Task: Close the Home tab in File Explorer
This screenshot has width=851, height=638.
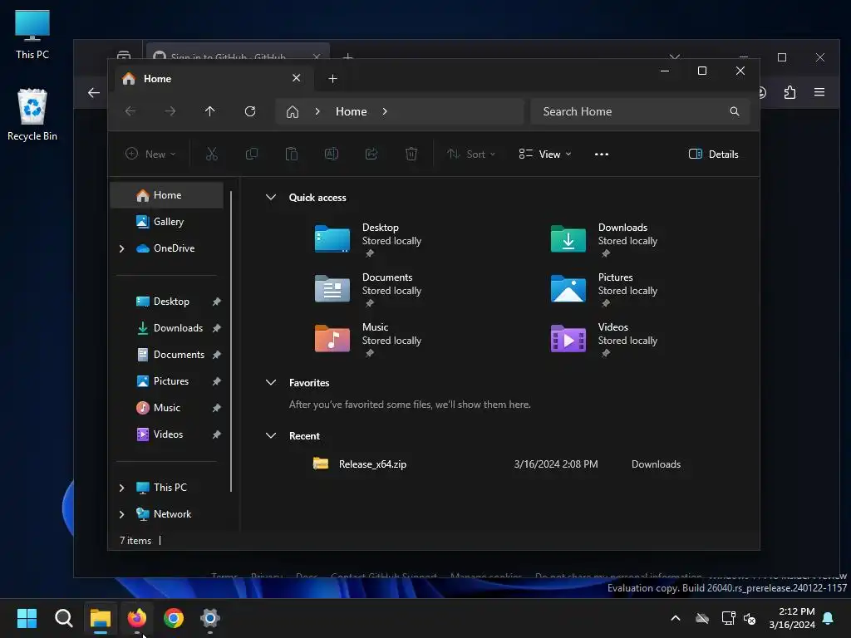Action: click(x=297, y=78)
